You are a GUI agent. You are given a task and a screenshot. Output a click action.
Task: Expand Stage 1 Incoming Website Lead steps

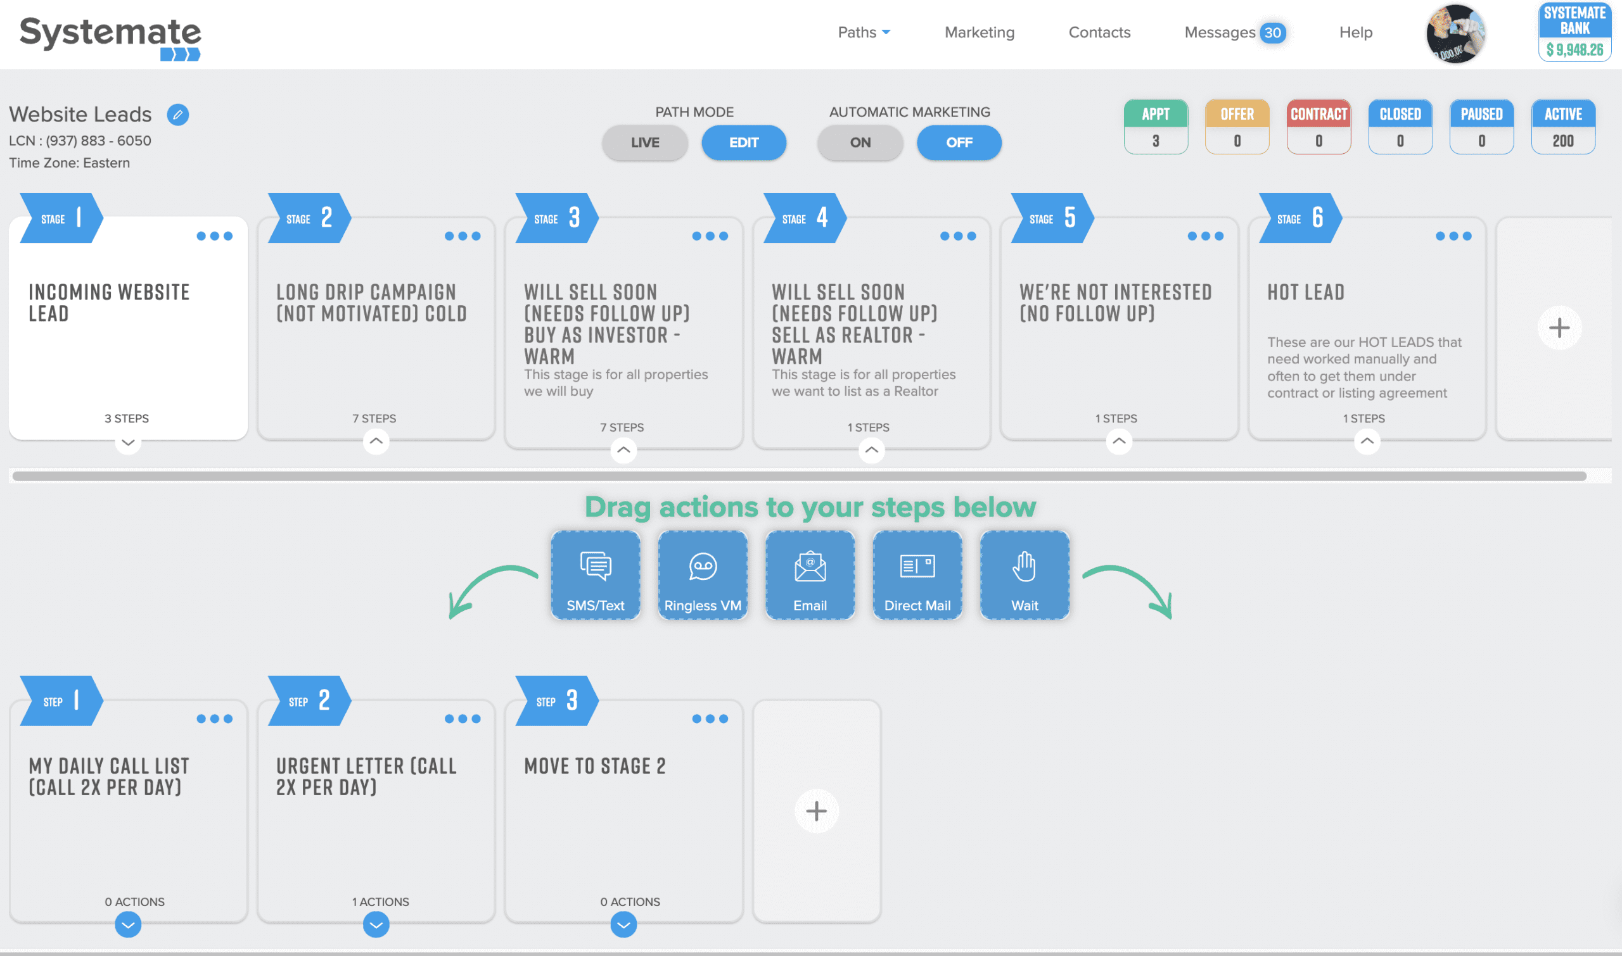129,443
